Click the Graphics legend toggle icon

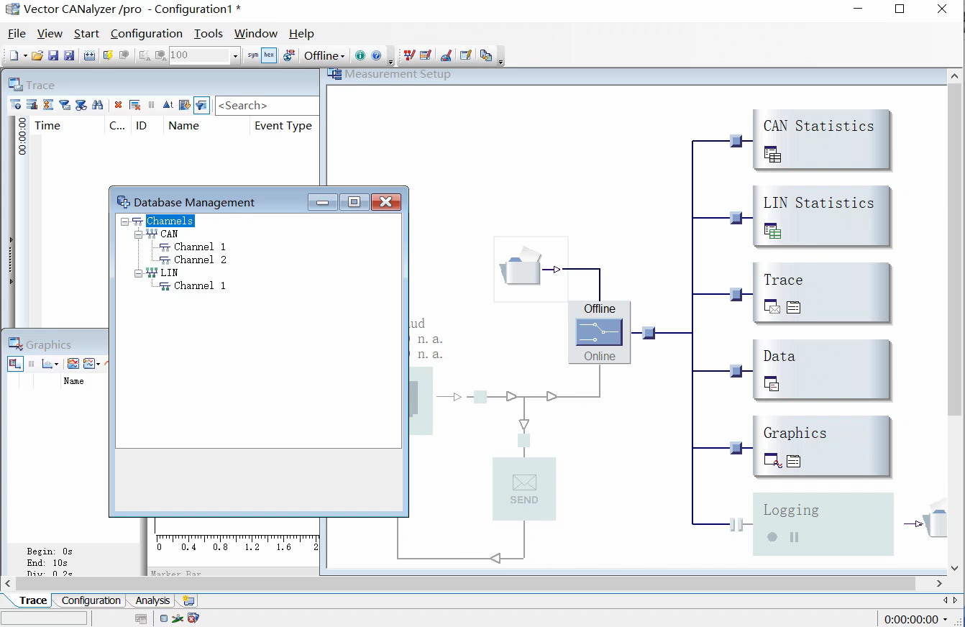pos(15,364)
